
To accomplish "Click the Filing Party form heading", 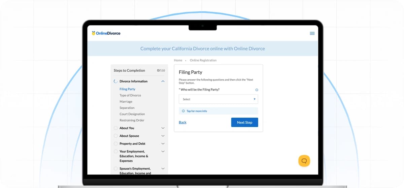I will (x=190, y=72).
